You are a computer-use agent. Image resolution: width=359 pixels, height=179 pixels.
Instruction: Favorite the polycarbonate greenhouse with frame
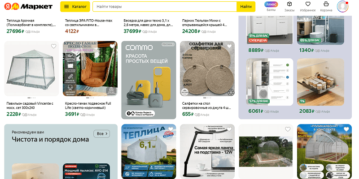pyautogui.click(x=346, y=129)
